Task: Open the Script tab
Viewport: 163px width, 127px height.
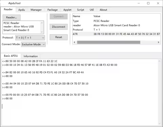Action: (80, 10)
